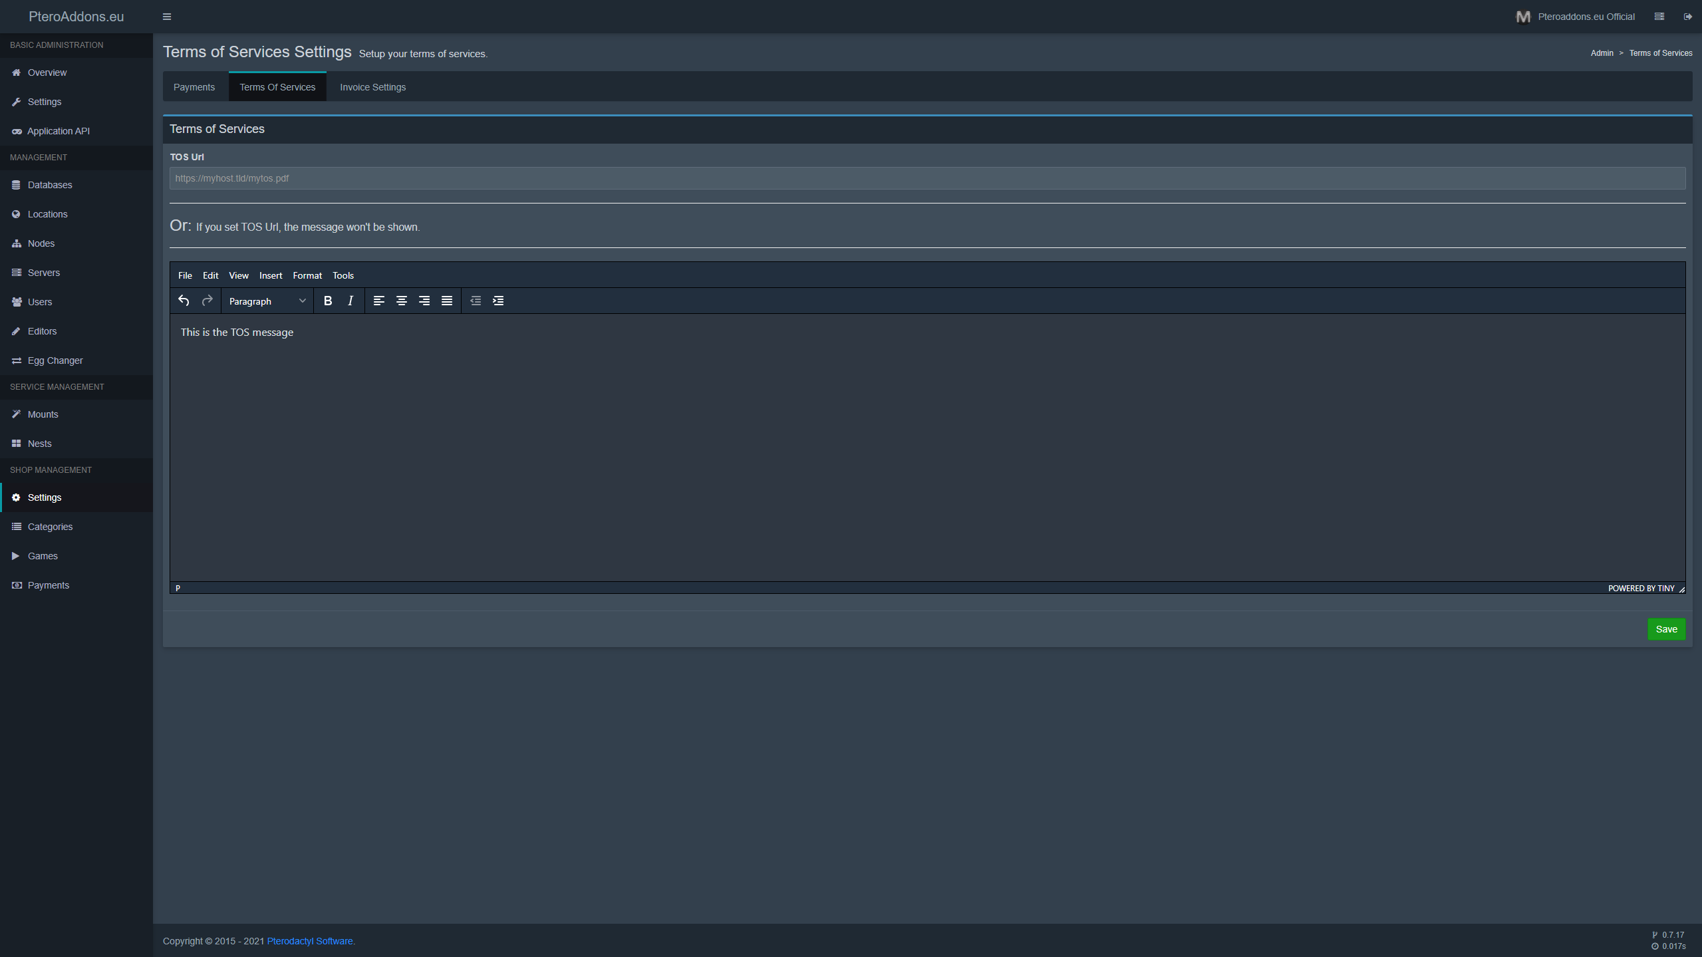Open Egg Changer in sidebar

point(55,360)
